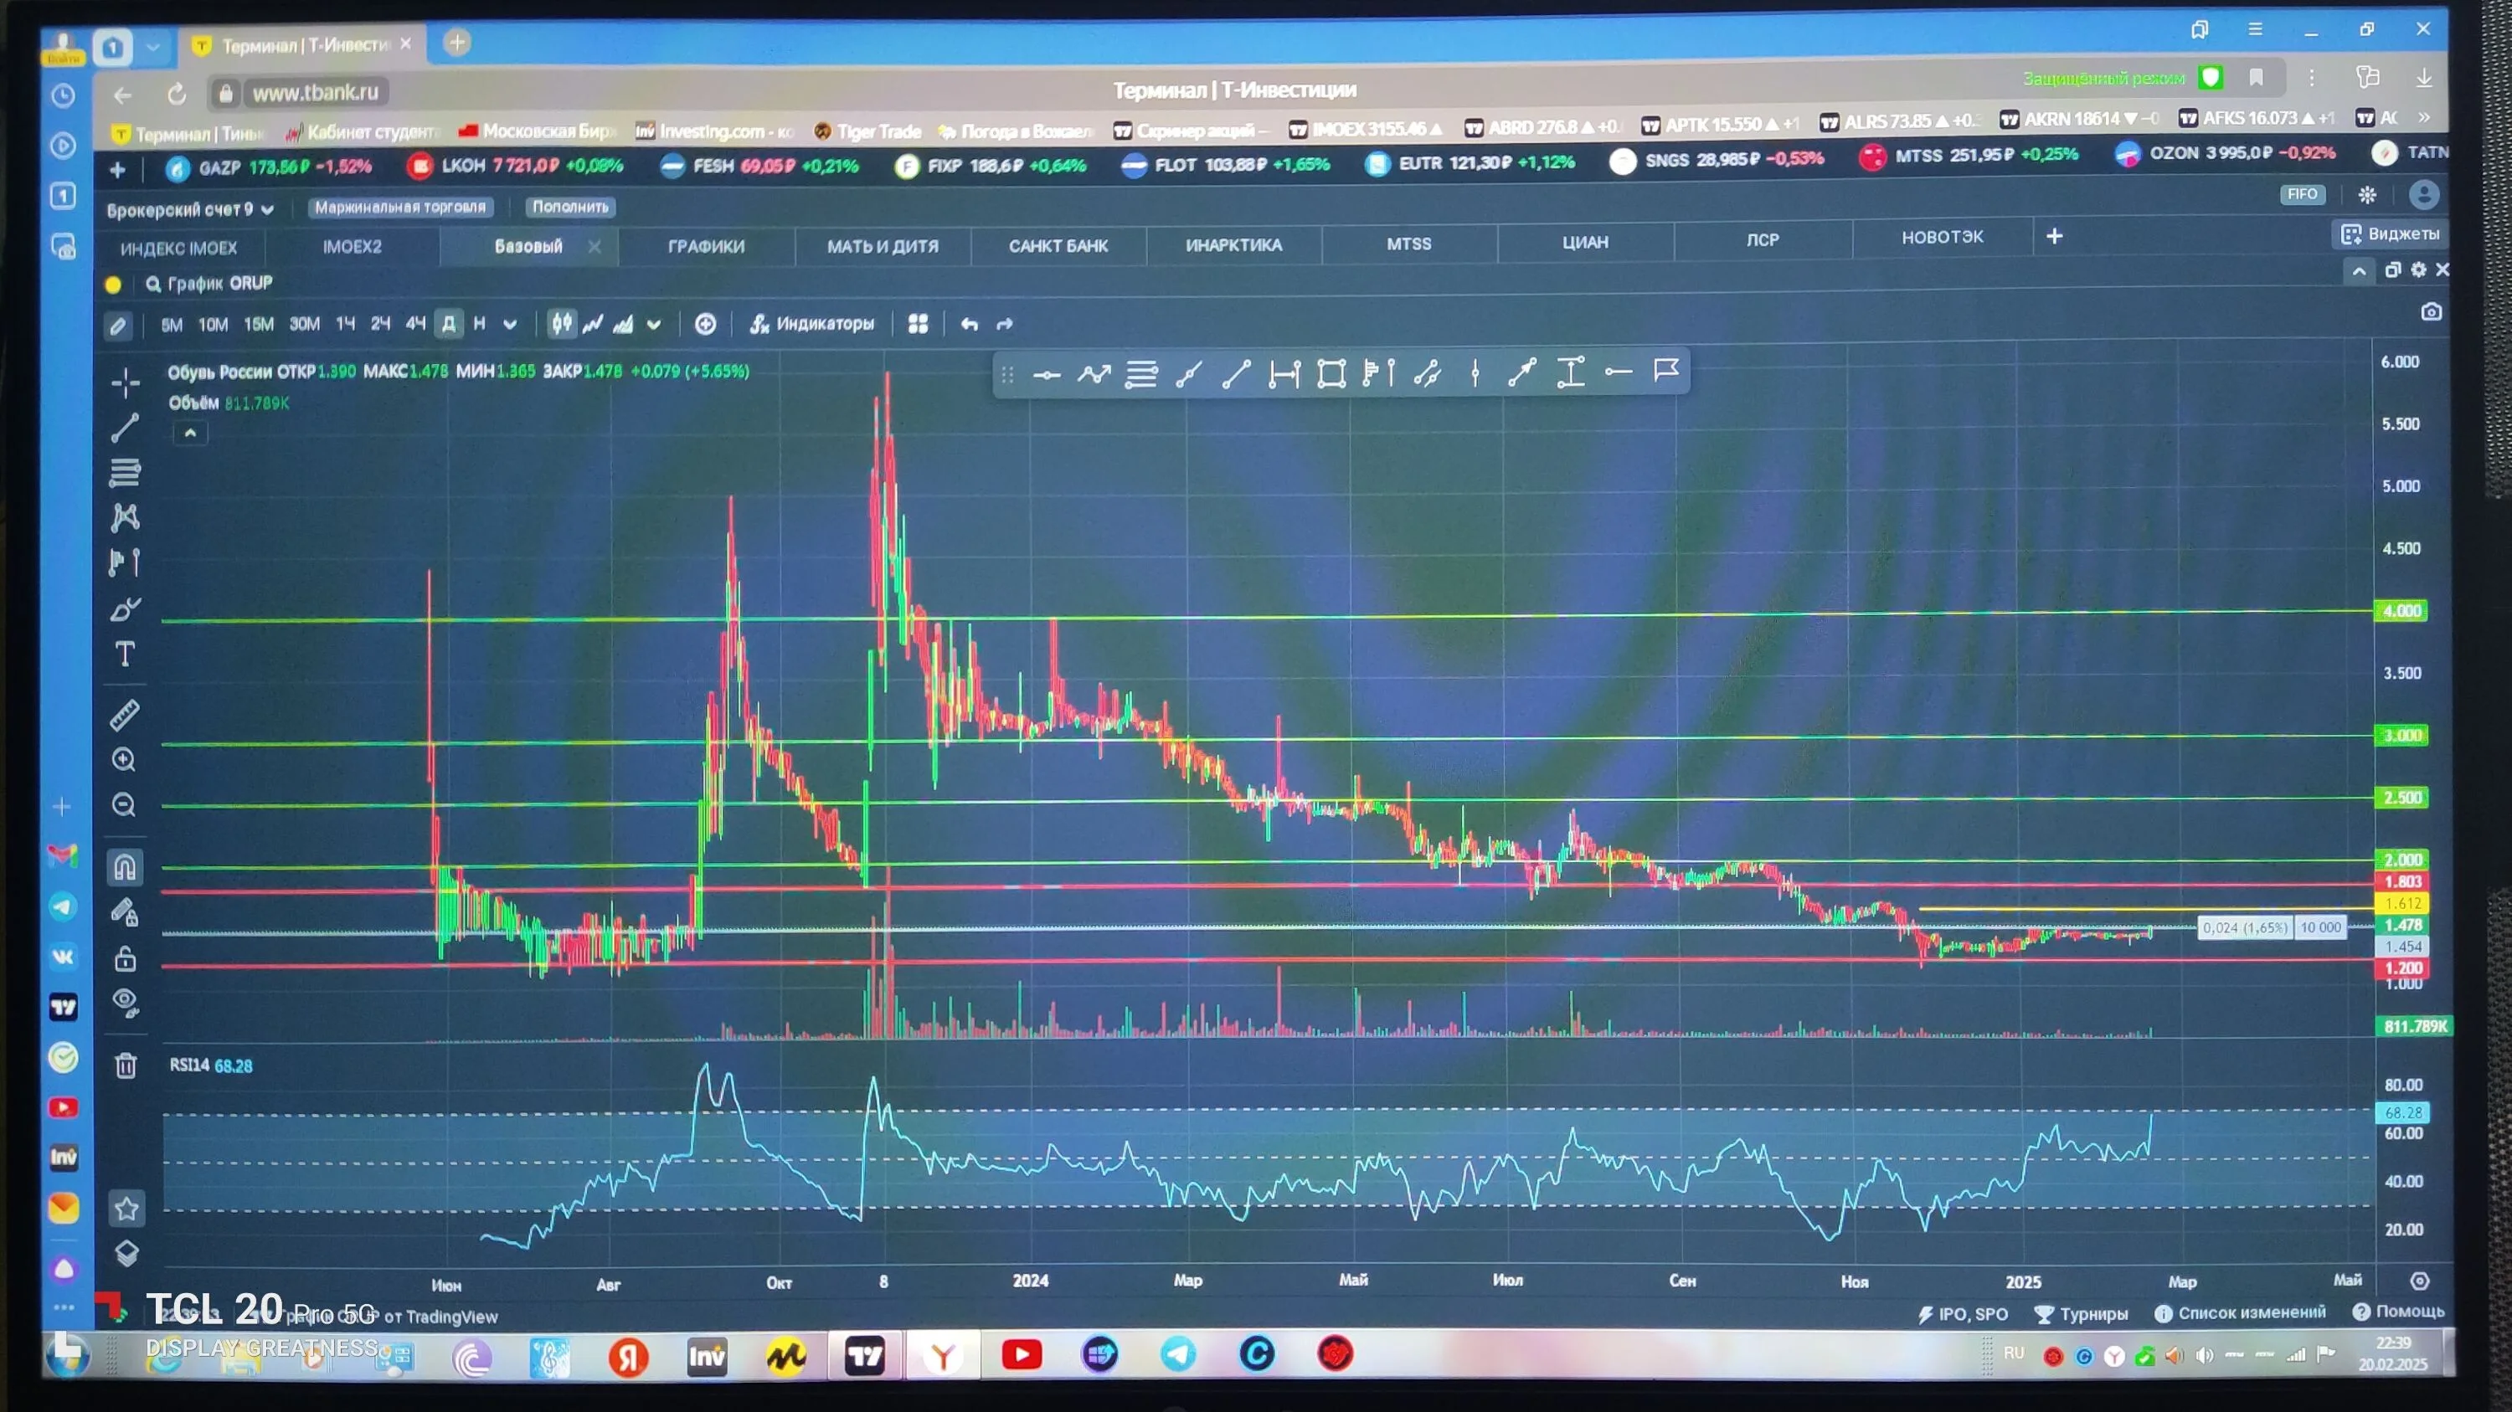2512x1412 pixels.
Task: Select the crosshair cursor tool
Action: coord(125,382)
